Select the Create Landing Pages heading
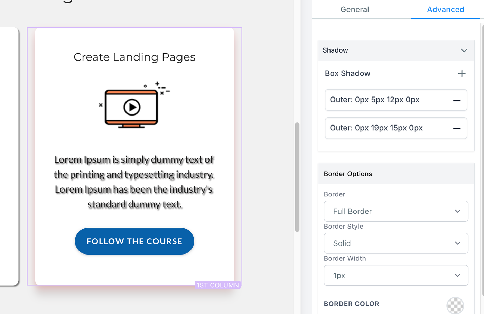The image size is (484, 314). (134, 57)
